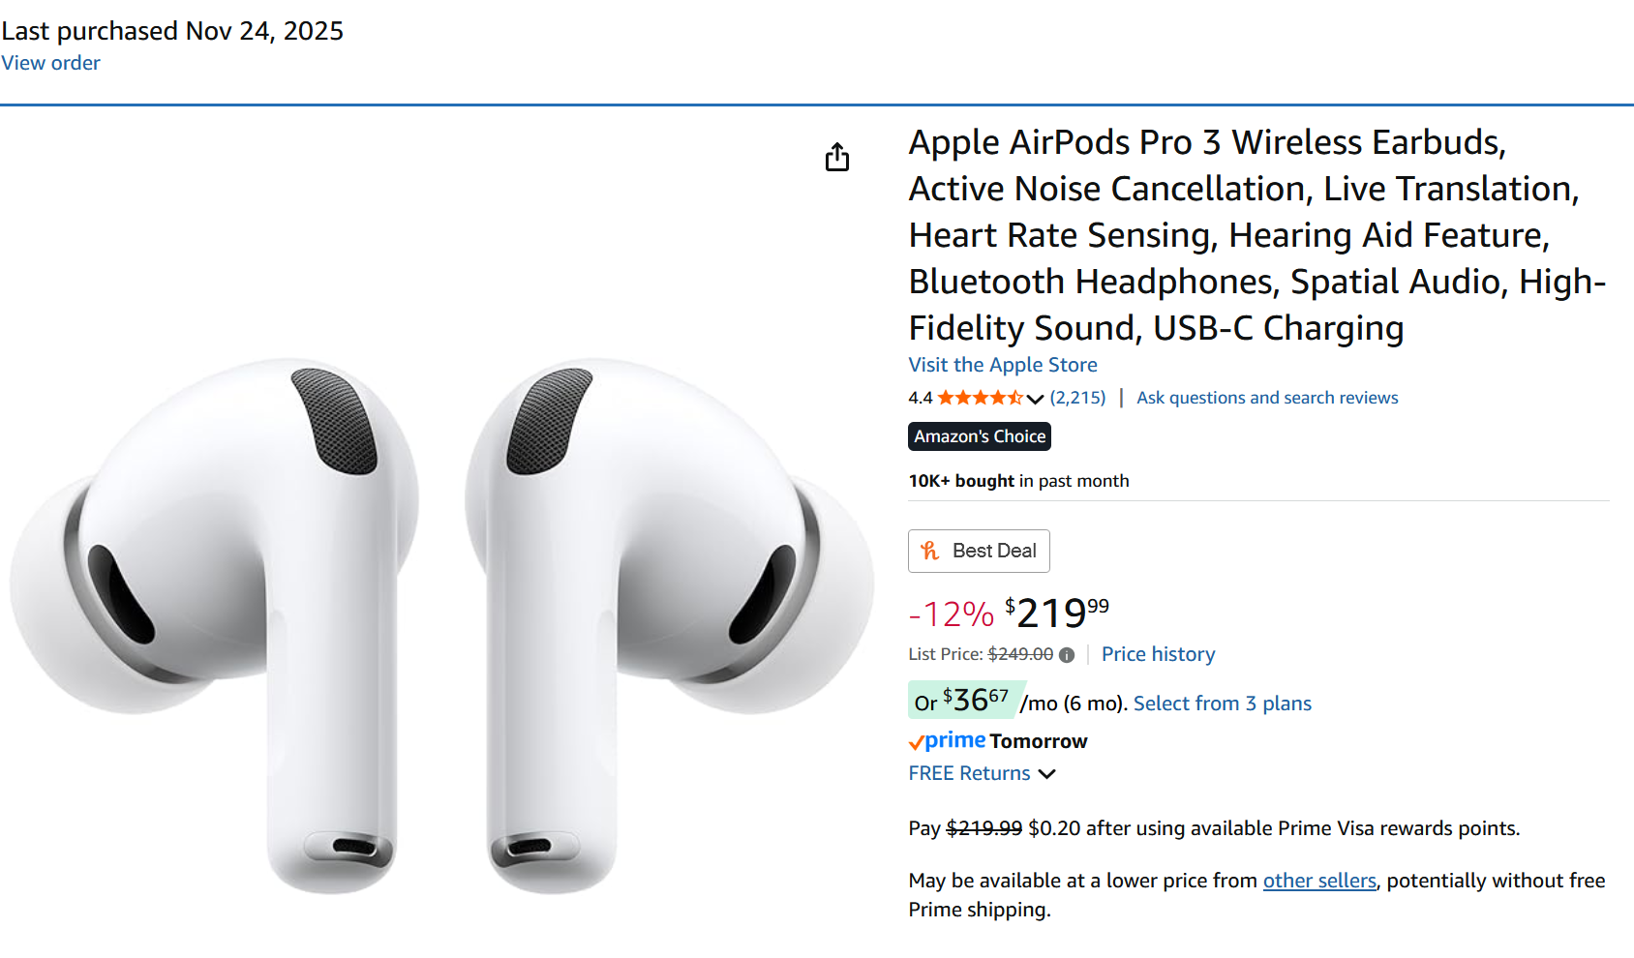Click the star rating icons

980,398
